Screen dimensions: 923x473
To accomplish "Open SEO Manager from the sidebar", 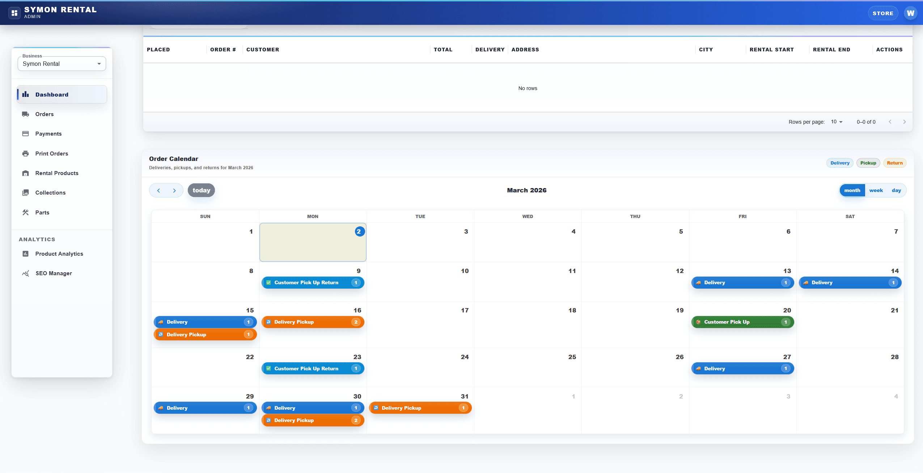I will tap(54, 273).
